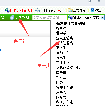Choose 交通工程系 entry
105x106 pixels.
pyautogui.click(x=65, y=63)
